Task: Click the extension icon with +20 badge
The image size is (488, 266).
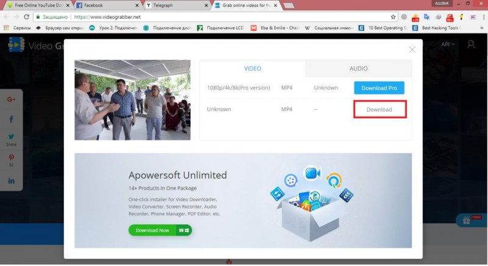Action: click(x=415, y=18)
